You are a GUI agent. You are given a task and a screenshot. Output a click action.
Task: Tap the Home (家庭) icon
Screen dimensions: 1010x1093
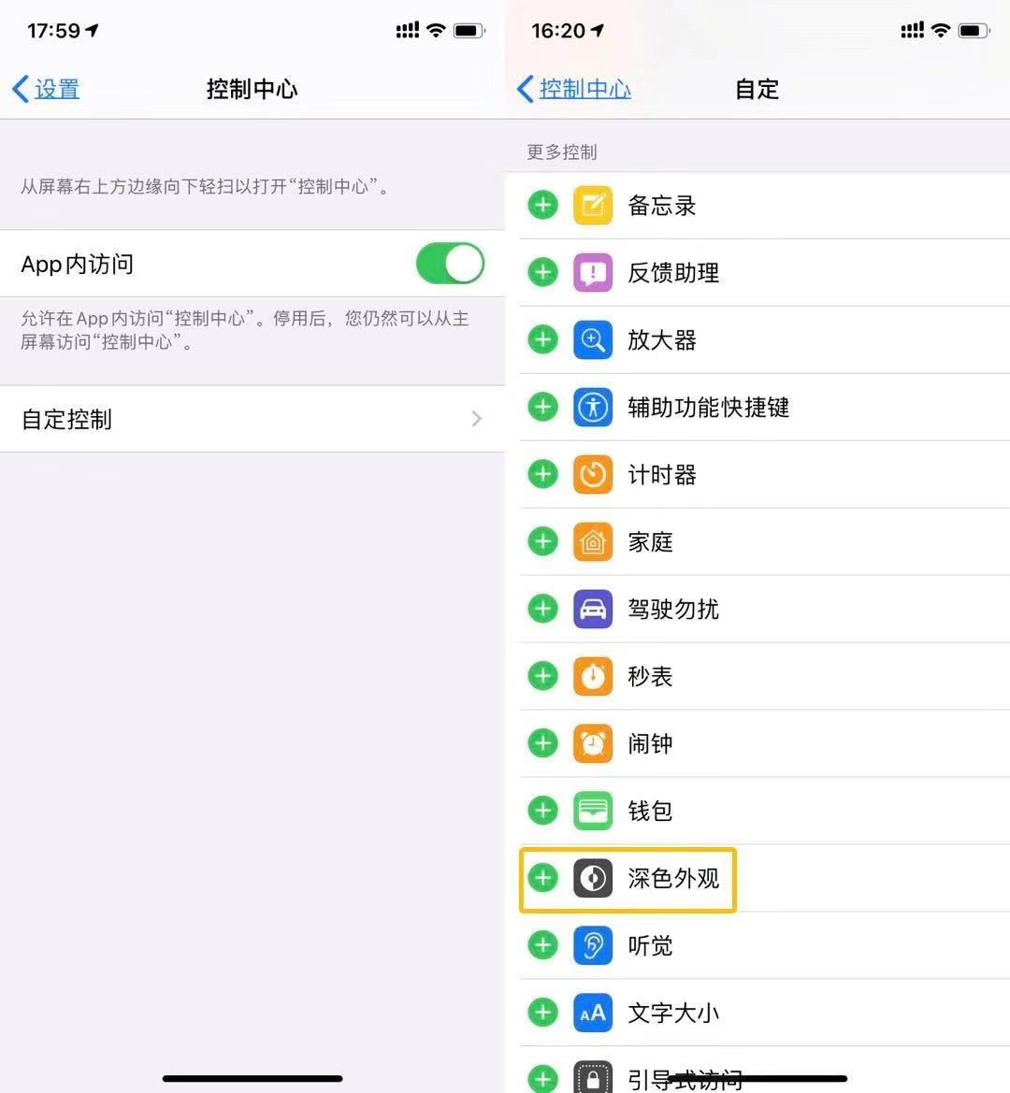593,542
